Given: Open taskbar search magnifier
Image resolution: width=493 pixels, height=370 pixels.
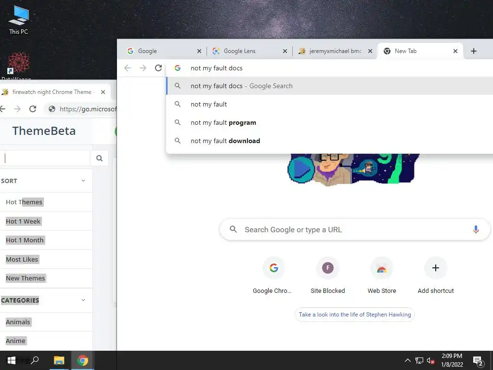Looking at the screenshot, I should point(35,360).
